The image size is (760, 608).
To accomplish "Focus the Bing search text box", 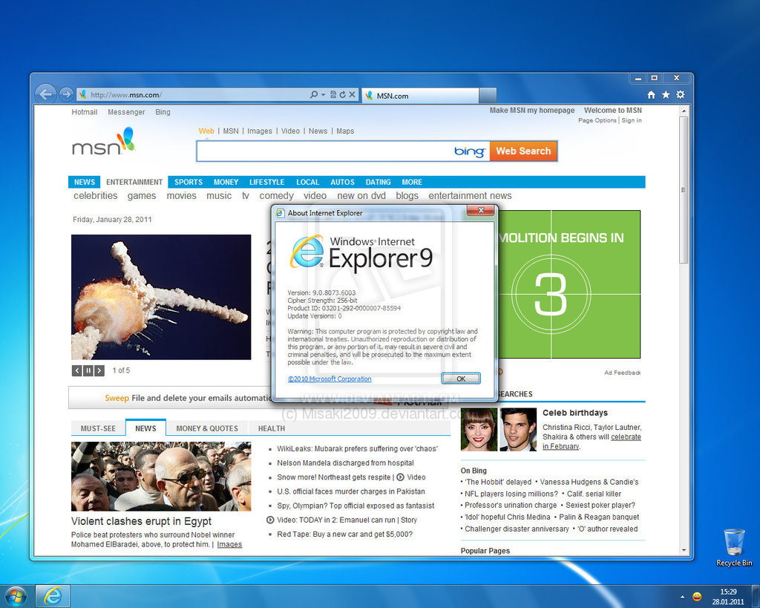I will tap(324, 151).
